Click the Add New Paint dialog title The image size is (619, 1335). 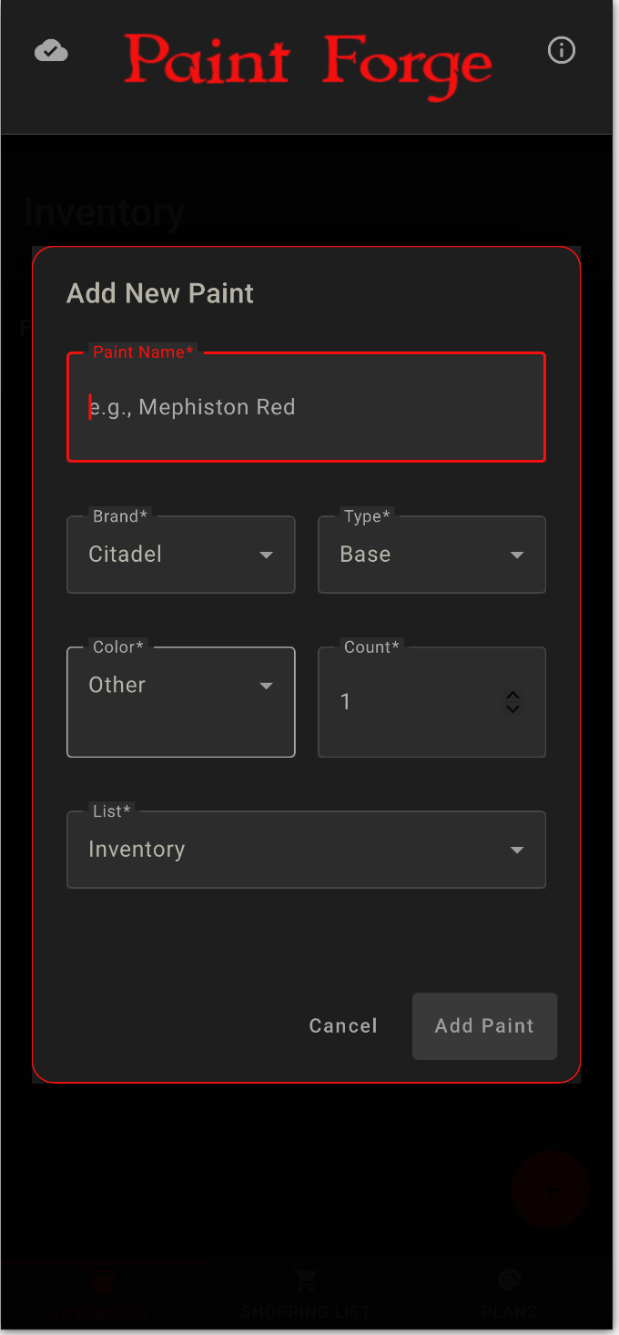tap(160, 293)
